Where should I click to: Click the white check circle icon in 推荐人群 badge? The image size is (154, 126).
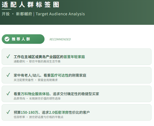[7, 39]
